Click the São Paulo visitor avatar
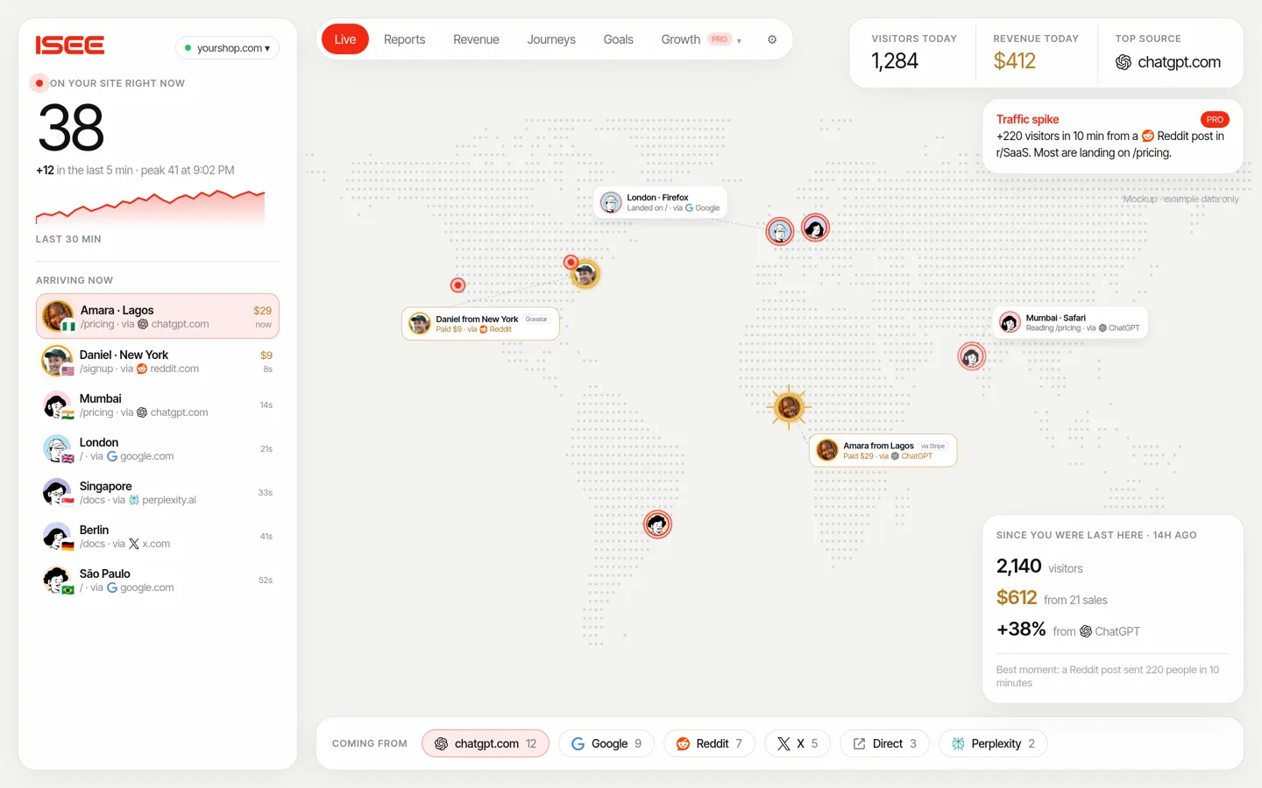Screen dimensions: 1262x788 [x=58, y=580]
